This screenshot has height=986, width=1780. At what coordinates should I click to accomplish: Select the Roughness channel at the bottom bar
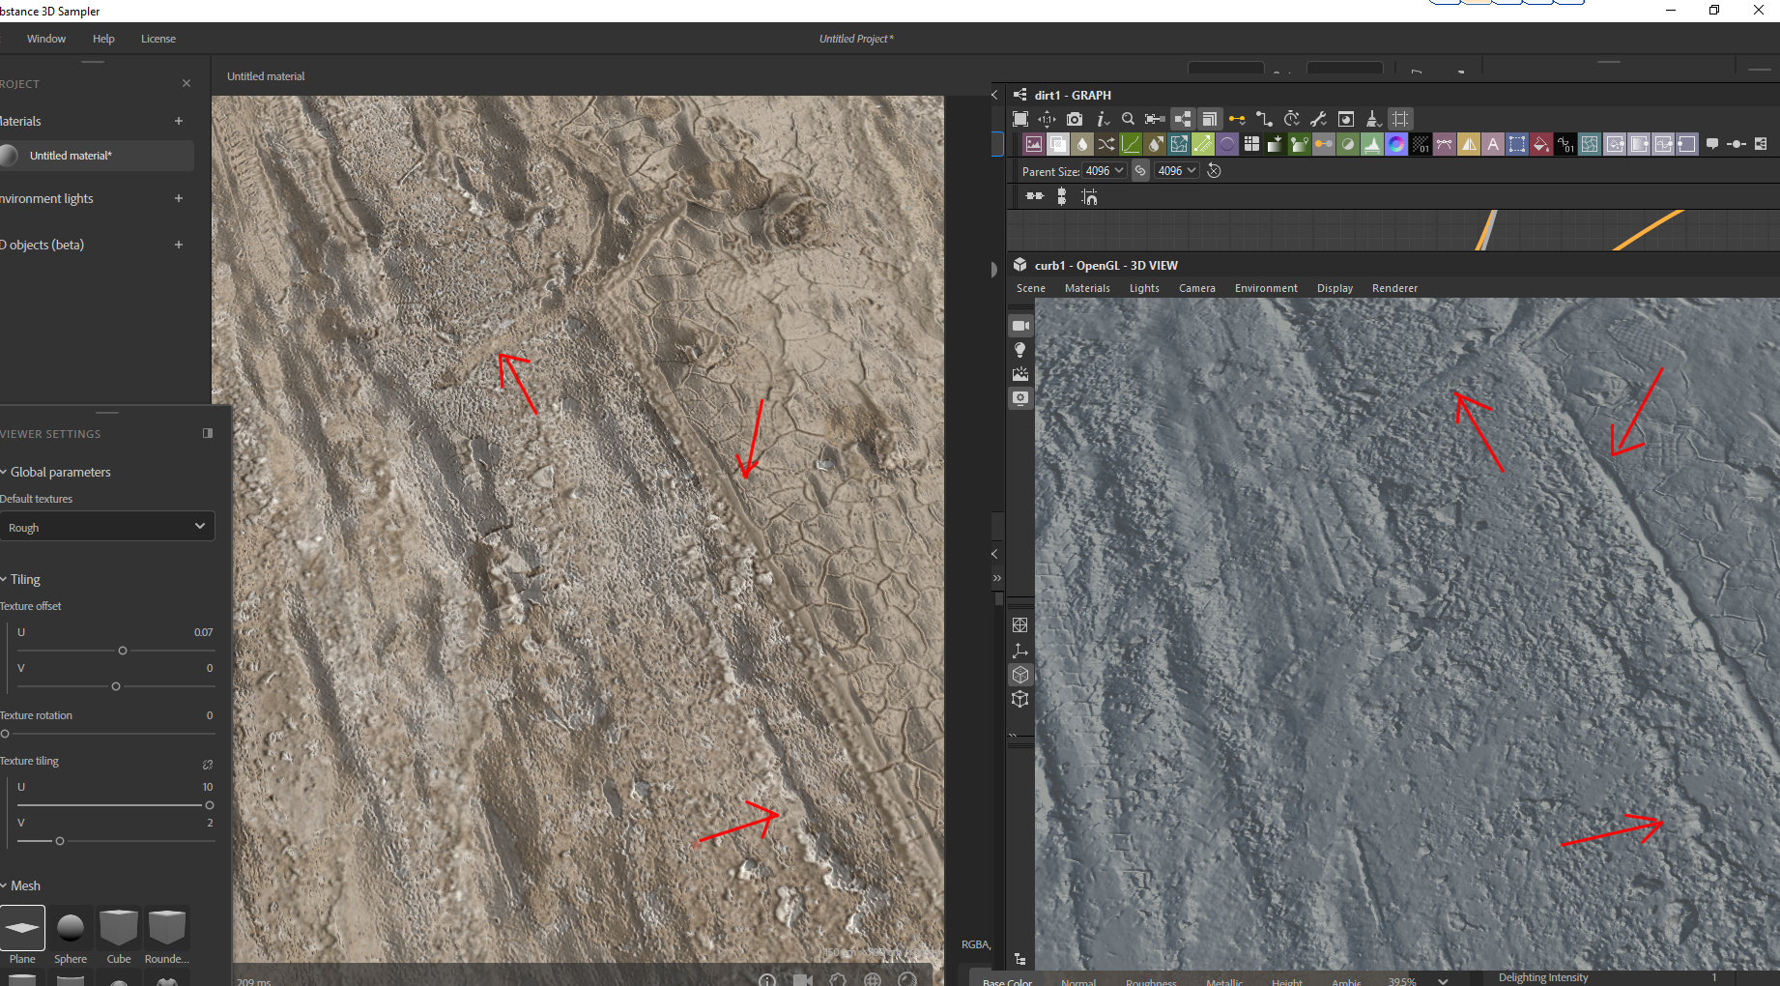coord(1151,981)
